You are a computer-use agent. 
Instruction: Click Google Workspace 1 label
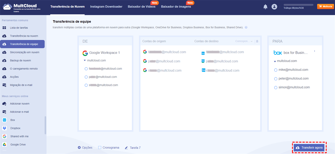[x=105, y=53]
